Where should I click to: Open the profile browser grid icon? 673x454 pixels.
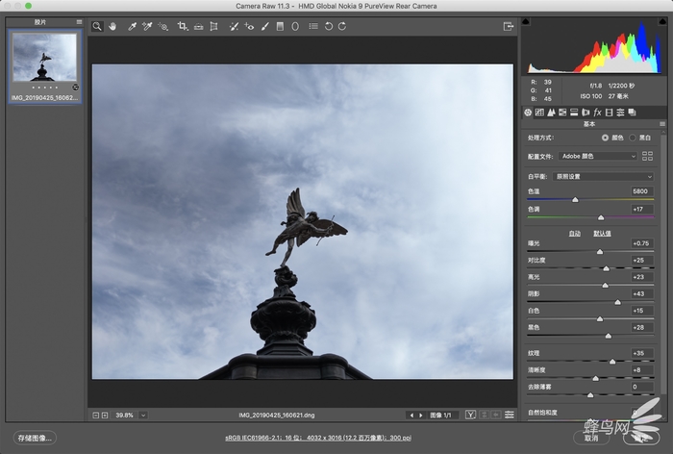(x=647, y=156)
